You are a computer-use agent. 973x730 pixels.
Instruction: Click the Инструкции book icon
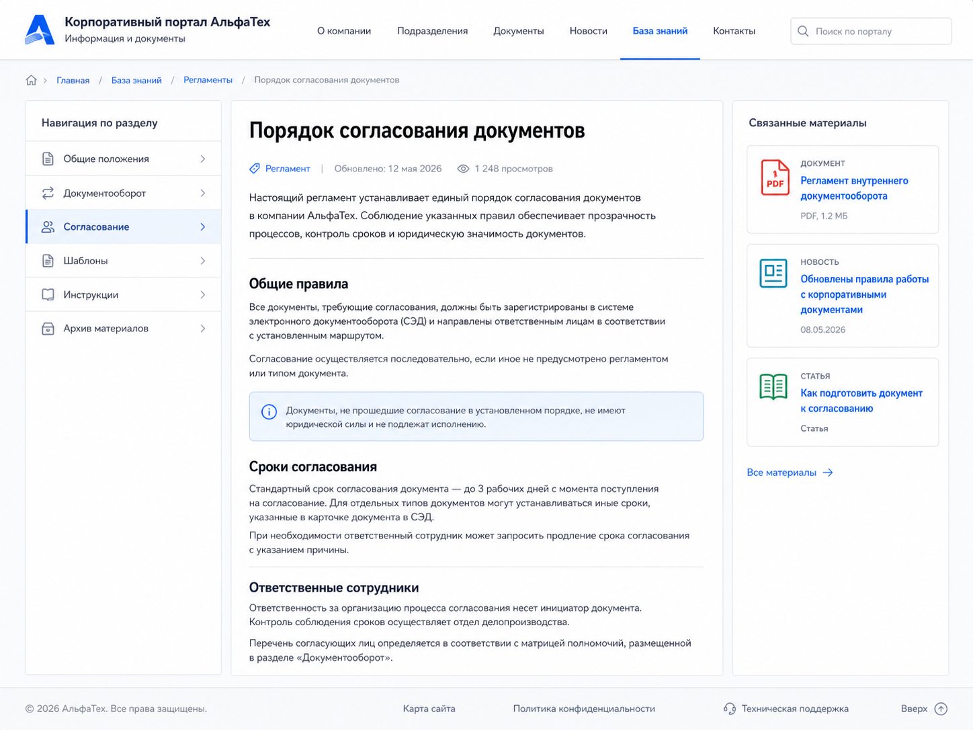click(x=48, y=294)
